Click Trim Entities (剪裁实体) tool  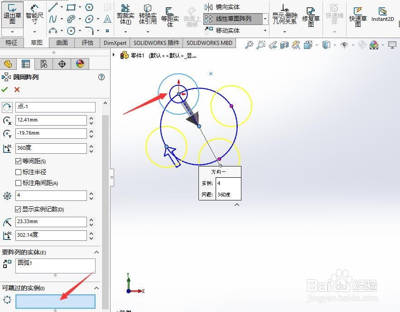(125, 15)
